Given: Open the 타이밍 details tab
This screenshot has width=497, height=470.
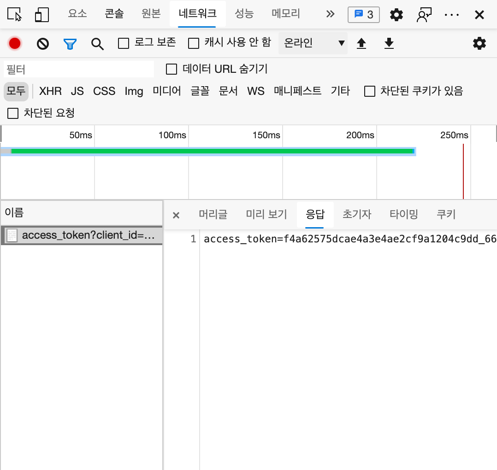Looking at the screenshot, I should 404,214.
